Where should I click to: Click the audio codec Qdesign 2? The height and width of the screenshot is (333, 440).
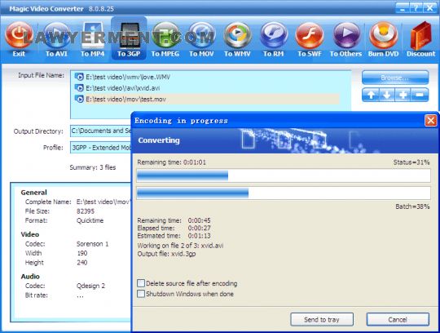pyautogui.click(x=90, y=286)
